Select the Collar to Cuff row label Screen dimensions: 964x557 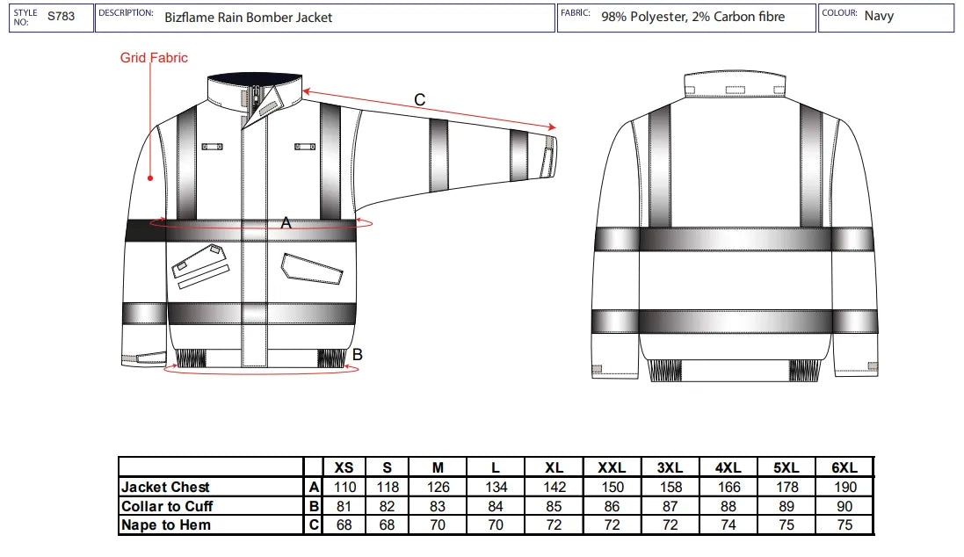click(167, 506)
